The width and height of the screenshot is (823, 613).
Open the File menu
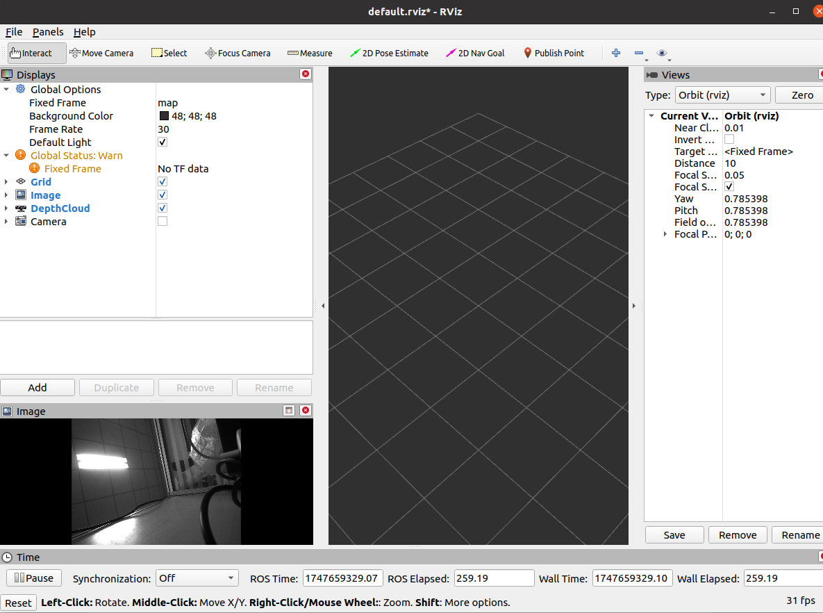coord(14,32)
